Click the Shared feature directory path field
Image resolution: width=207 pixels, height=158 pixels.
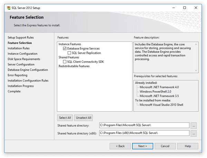[144, 125]
